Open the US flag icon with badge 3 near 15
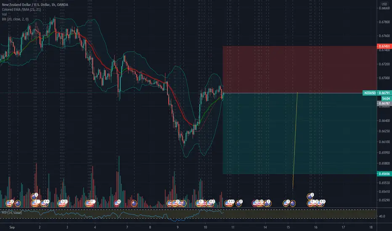Image resolution: width=392 pixels, height=231 pixels. pos(286,204)
